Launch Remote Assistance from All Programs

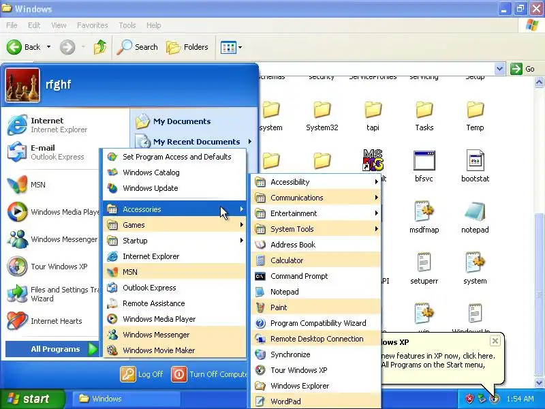click(x=174, y=303)
